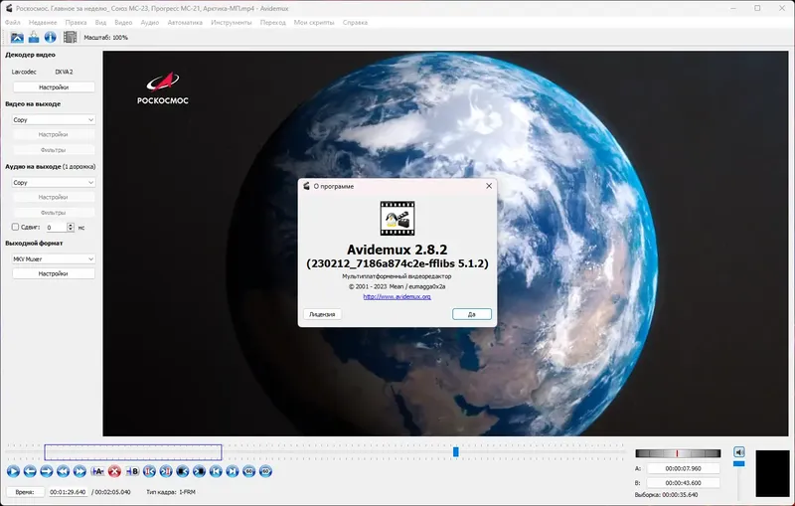Click 'Настройки' under 'Видео на выходе'

point(54,134)
